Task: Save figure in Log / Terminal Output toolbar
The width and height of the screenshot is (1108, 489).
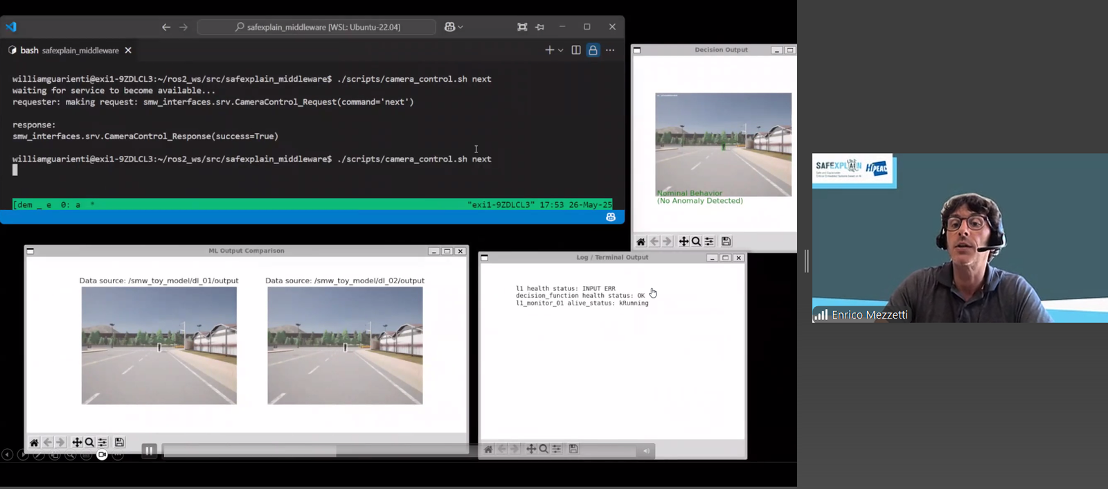Action: click(573, 449)
